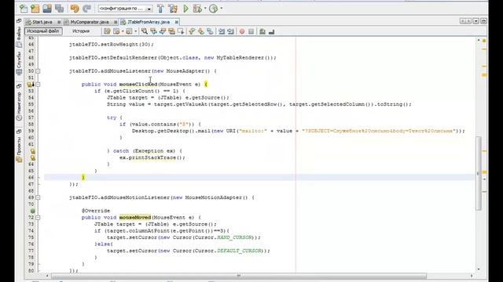This screenshot has height=282, width=503.
Task: Open the Forward navigation history dropdown arrow
Action: coord(136,31)
